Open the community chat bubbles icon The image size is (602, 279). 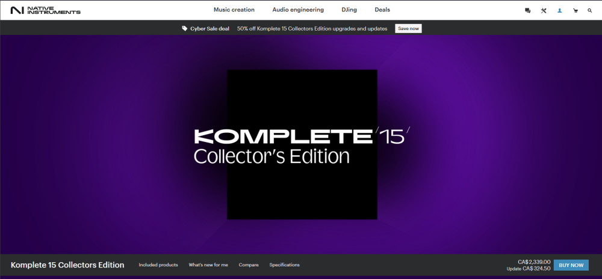coord(527,11)
